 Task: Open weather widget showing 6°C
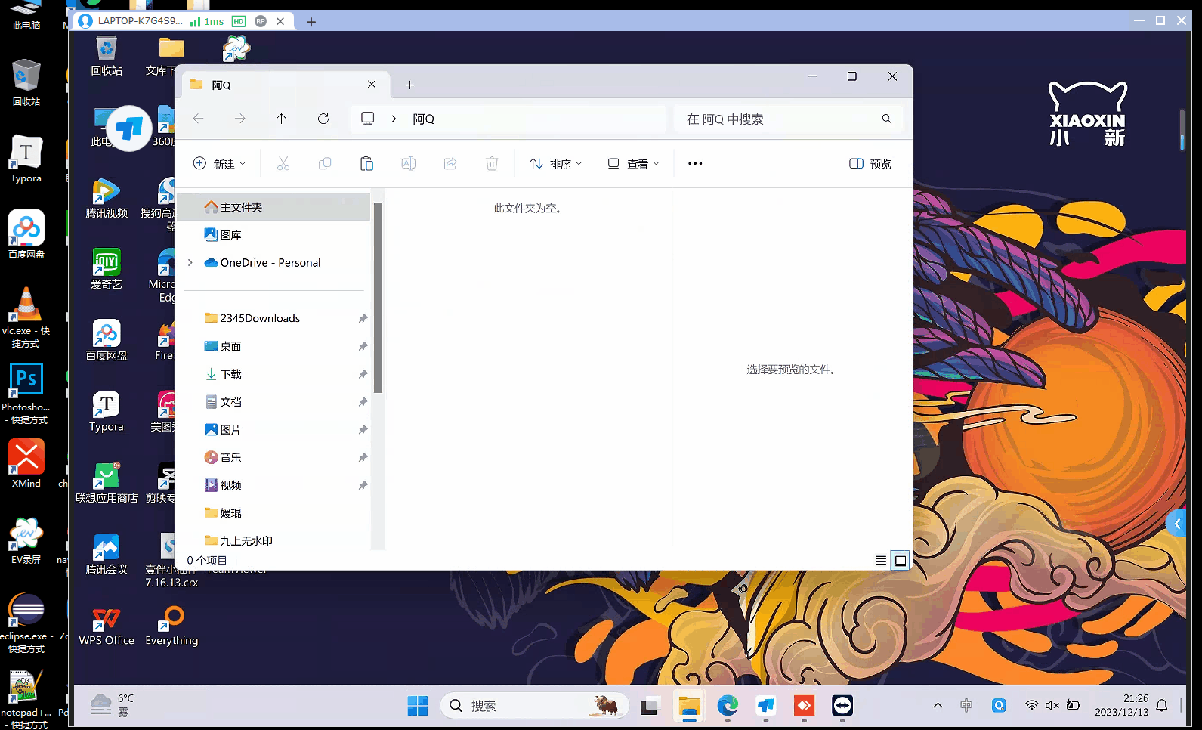pos(112,706)
